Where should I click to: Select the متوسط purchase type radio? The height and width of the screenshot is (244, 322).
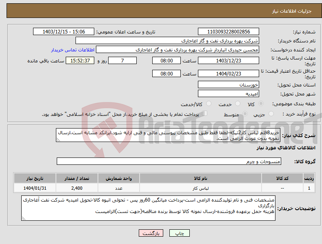click(245, 114)
